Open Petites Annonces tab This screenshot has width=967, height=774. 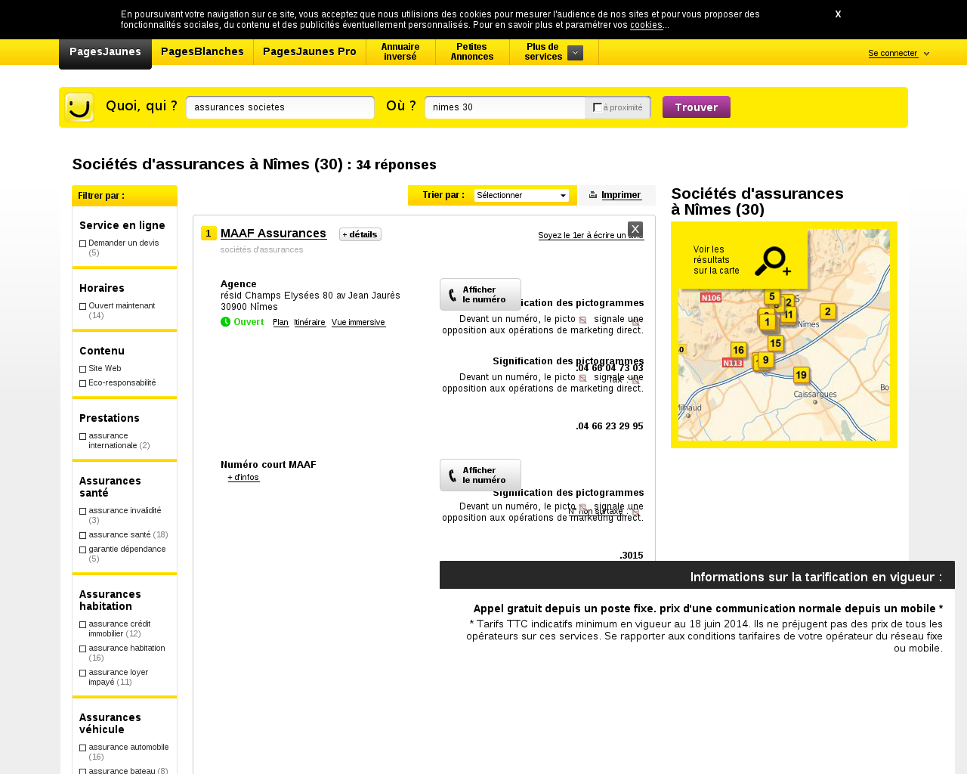pos(472,52)
